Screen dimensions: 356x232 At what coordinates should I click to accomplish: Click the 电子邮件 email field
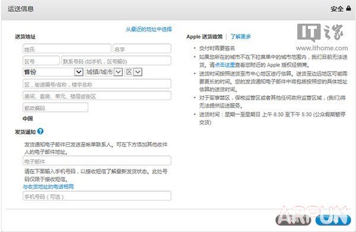[x=97, y=161]
